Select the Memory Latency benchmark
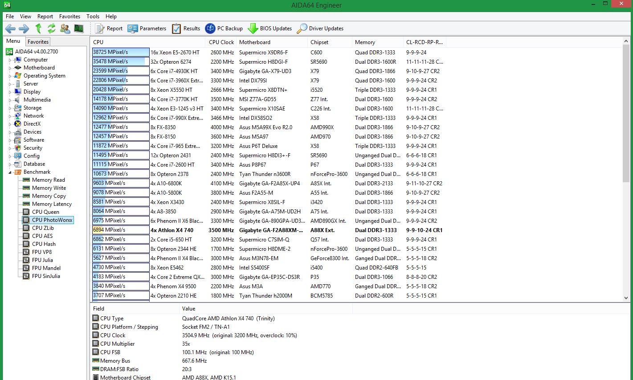This screenshot has height=380, width=633. pyautogui.click(x=52, y=204)
